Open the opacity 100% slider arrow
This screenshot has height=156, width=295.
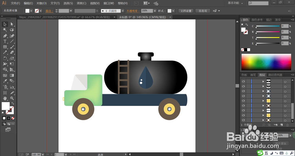click(x=155, y=11)
